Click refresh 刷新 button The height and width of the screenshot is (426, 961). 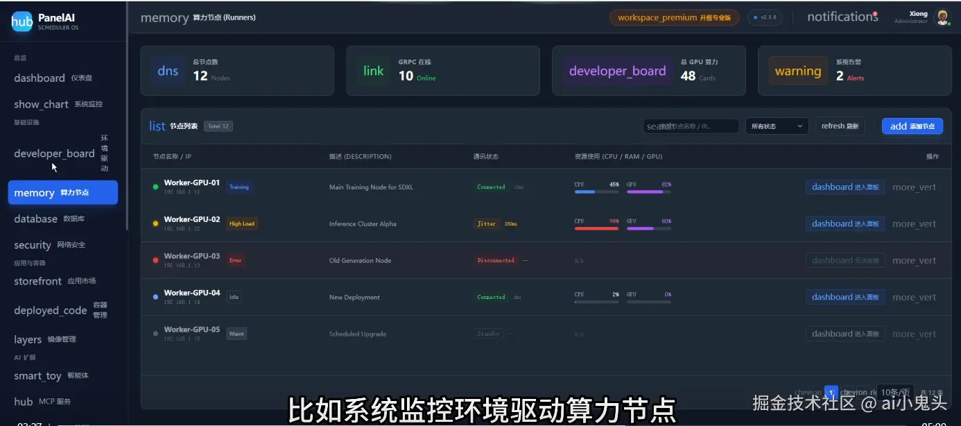pyautogui.click(x=840, y=126)
